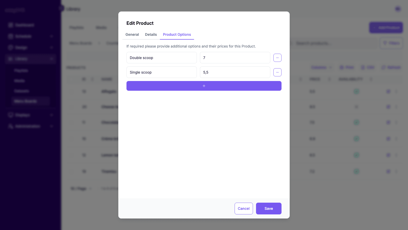
Task: Change the price field showing 7
Action: (x=235, y=58)
